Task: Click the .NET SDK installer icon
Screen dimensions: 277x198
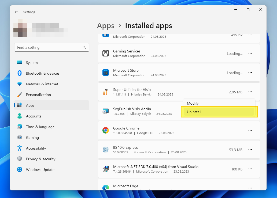Action: [x=106, y=169]
